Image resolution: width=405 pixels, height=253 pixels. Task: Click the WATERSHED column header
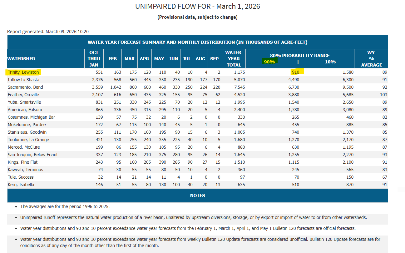coord(21,59)
